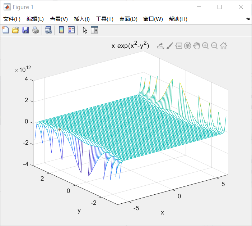
Task: Restore the view with the home icon
Action: click(223, 46)
